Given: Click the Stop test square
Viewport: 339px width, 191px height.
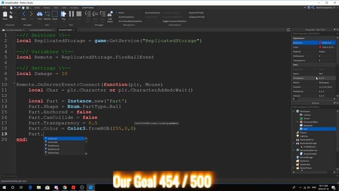Looking at the screenshot, I should pyautogui.click(x=79, y=14).
